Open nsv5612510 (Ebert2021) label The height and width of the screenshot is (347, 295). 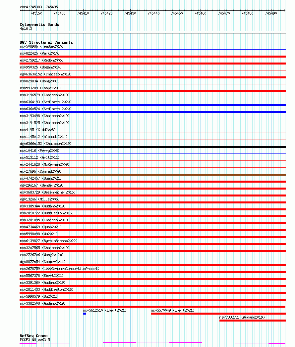coord(105,311)
